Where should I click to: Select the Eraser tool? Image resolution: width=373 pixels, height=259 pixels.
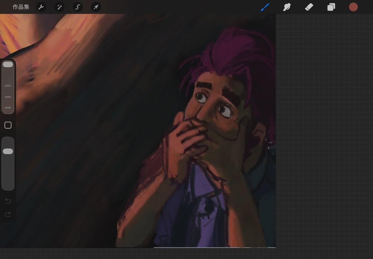tap(309, 7)
